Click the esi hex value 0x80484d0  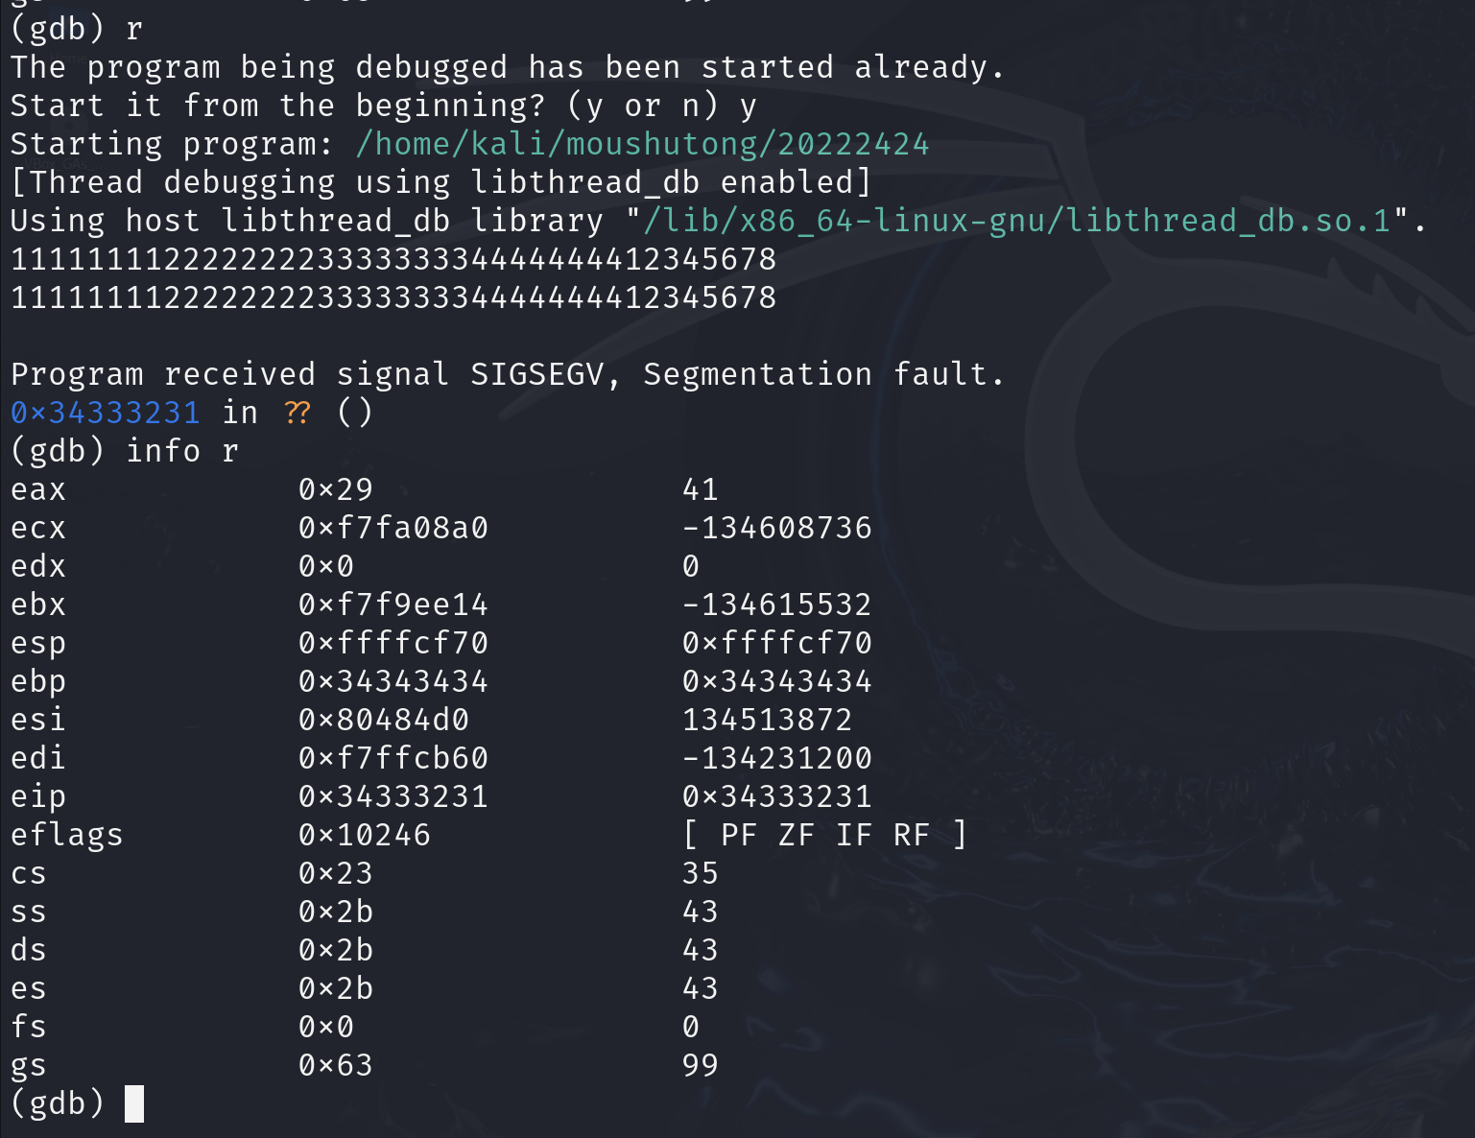(384, 720)
